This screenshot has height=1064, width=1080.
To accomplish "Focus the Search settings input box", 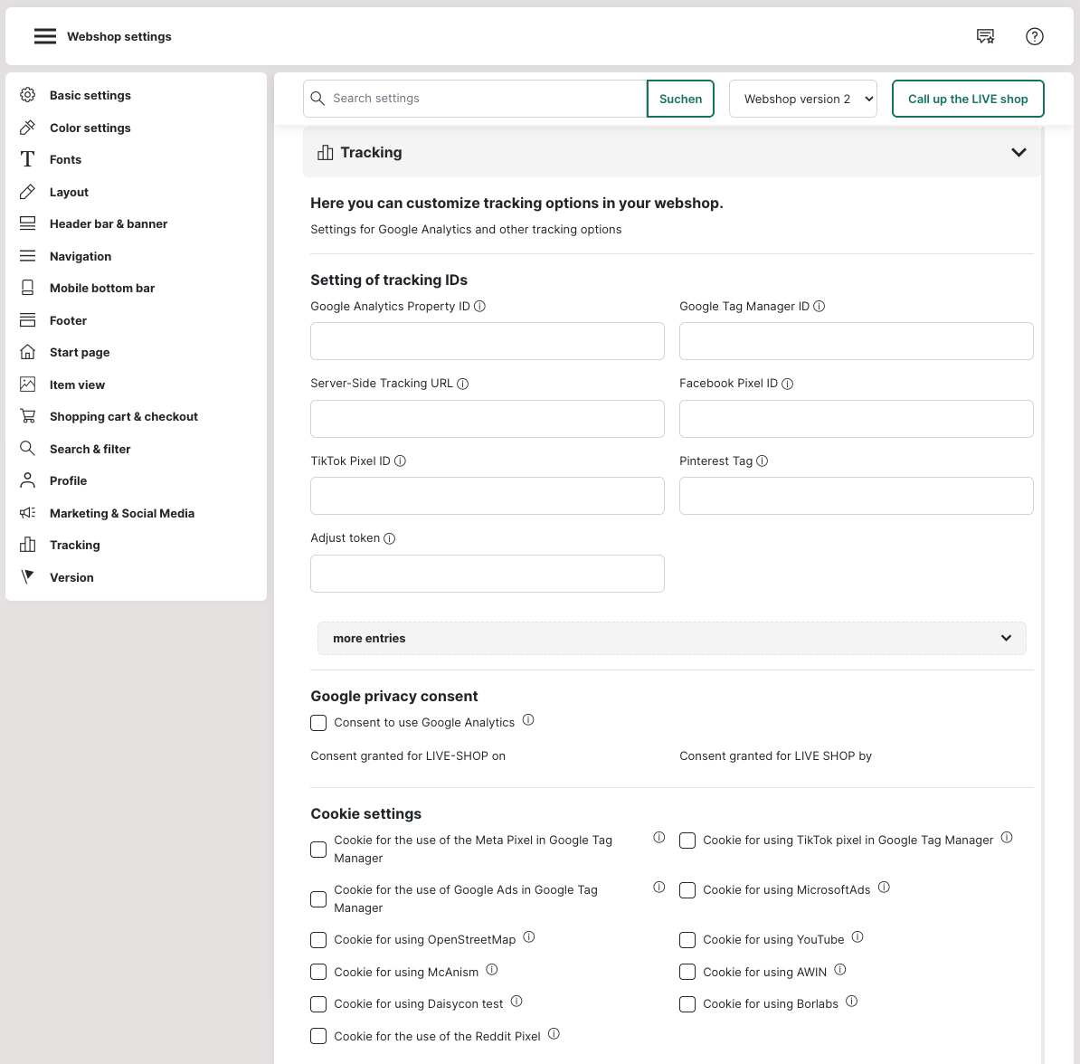I will pyautogui.click(x=484, y=99).
